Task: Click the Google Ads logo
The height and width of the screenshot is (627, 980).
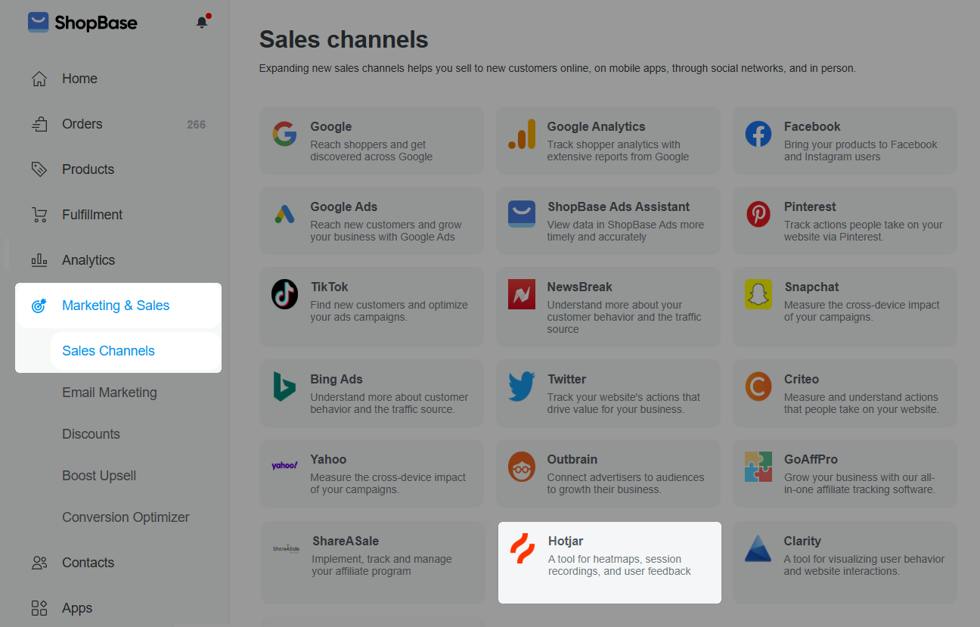Action: coord(284,215)
